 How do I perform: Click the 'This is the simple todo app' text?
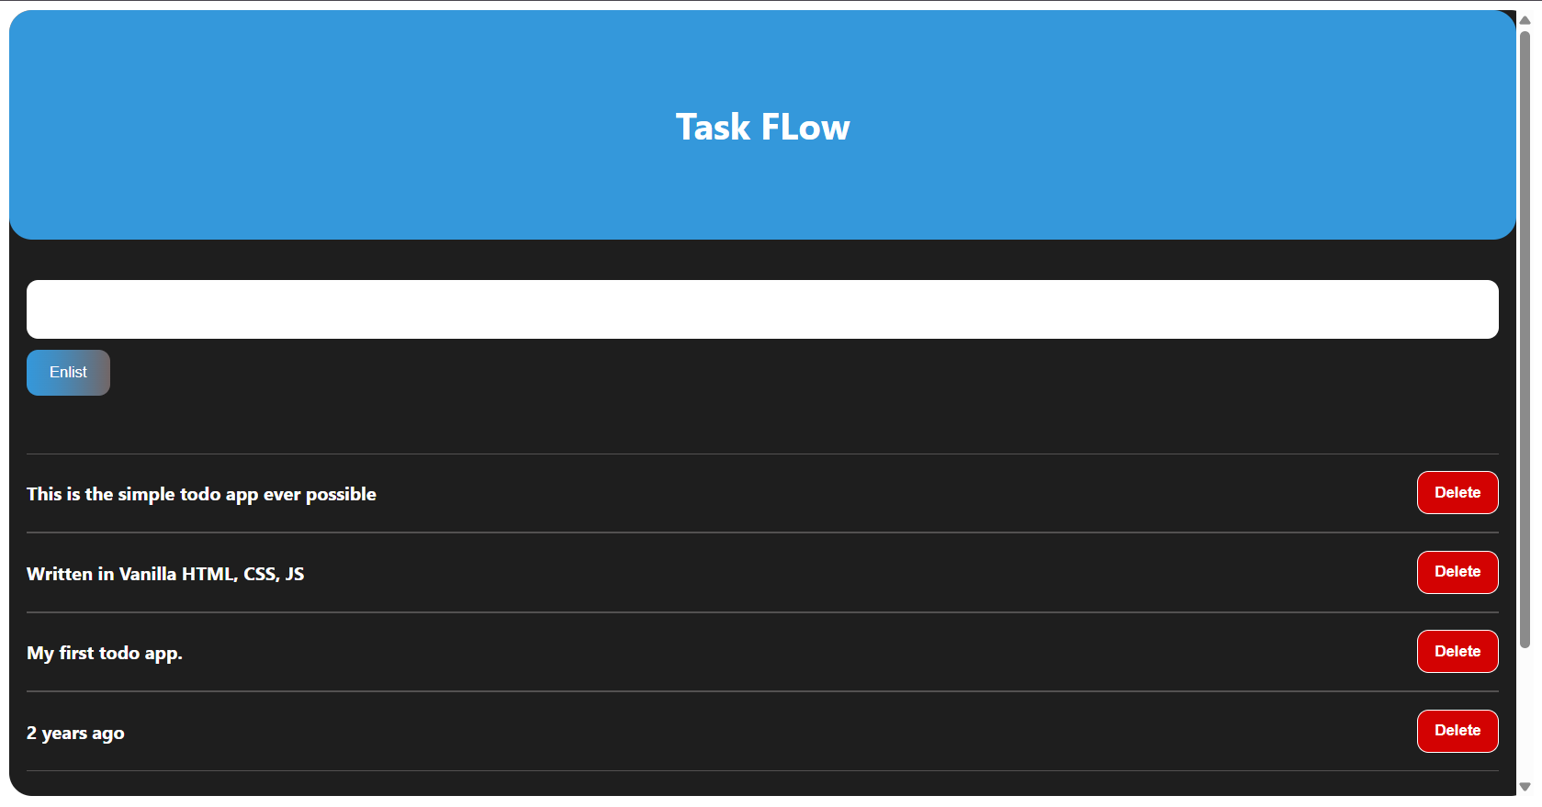[x=201, y=495]
